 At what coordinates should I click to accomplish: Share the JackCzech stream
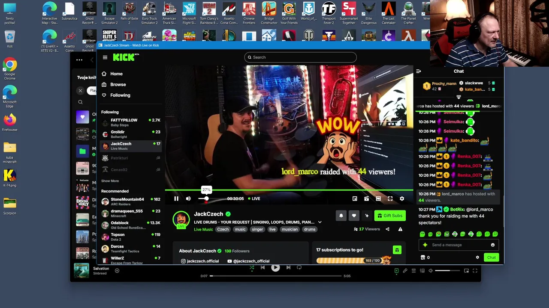[x=387, y=229]
